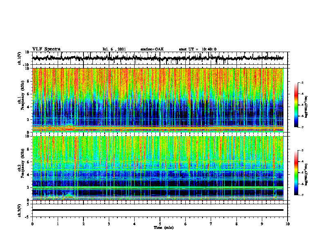
Task: Click the "-4" tick on ch.1 colorbar
Action: [301, 94]
